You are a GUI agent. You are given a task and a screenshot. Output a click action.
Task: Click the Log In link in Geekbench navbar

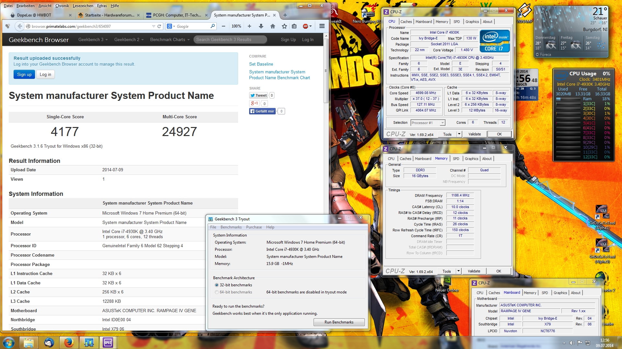coord(308,39)
